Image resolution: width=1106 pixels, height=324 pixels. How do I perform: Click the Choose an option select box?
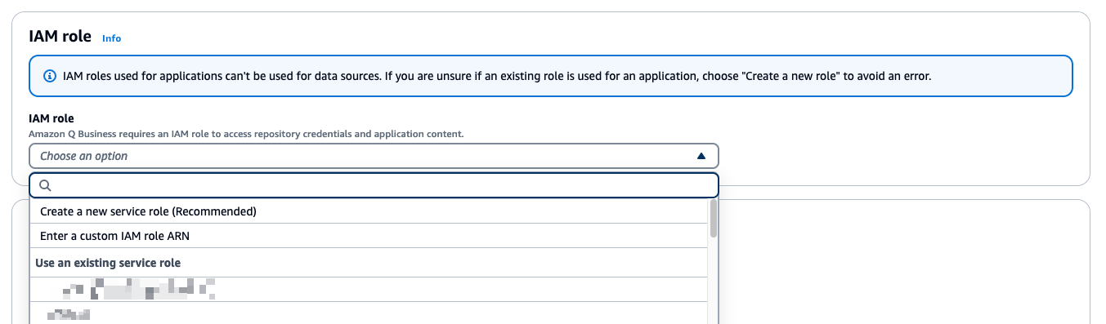tap(374, 156)
